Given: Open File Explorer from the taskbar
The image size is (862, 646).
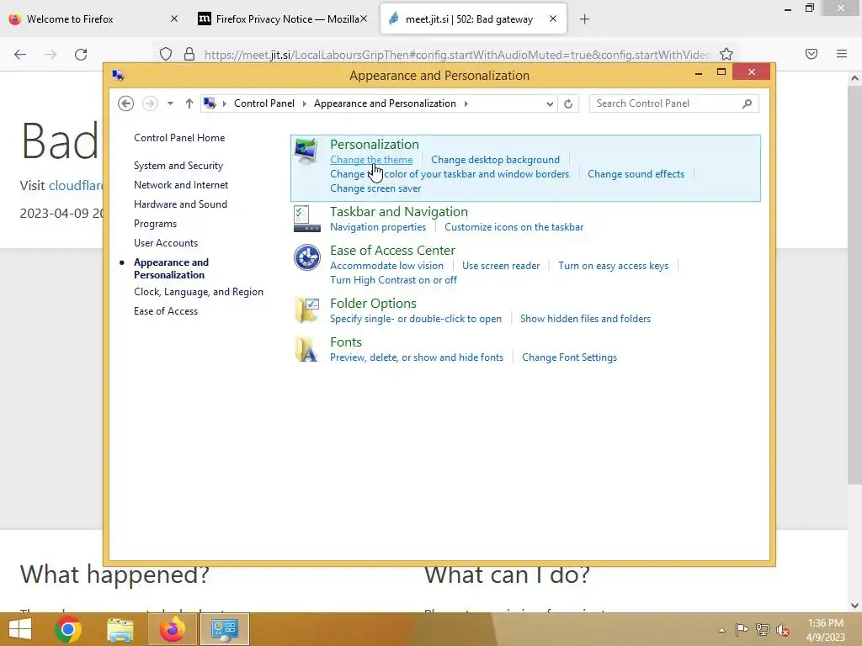Looking at the screenshot, I should (120, 629).
